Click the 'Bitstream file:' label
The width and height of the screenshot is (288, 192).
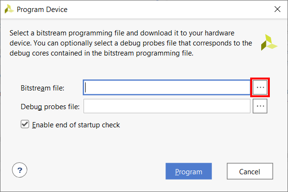tap(43, 88)
